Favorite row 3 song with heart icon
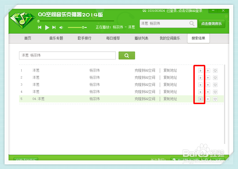 pos(215,85)
